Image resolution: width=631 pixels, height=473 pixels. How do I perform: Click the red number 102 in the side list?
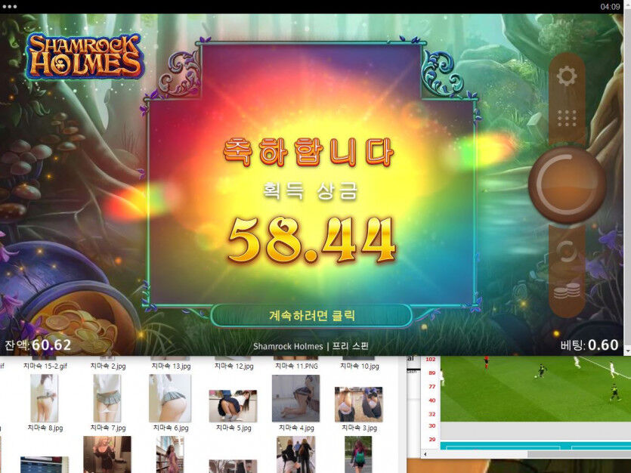click(431, 359)
